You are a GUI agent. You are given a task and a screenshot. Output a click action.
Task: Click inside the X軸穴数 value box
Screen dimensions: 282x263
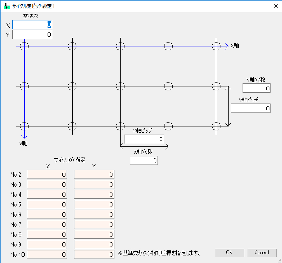click(144, 160)
